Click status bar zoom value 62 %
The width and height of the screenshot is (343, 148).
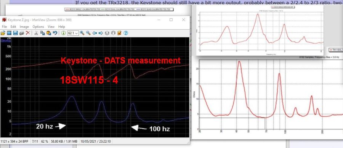pyautogui.click(x=45, y=142)
